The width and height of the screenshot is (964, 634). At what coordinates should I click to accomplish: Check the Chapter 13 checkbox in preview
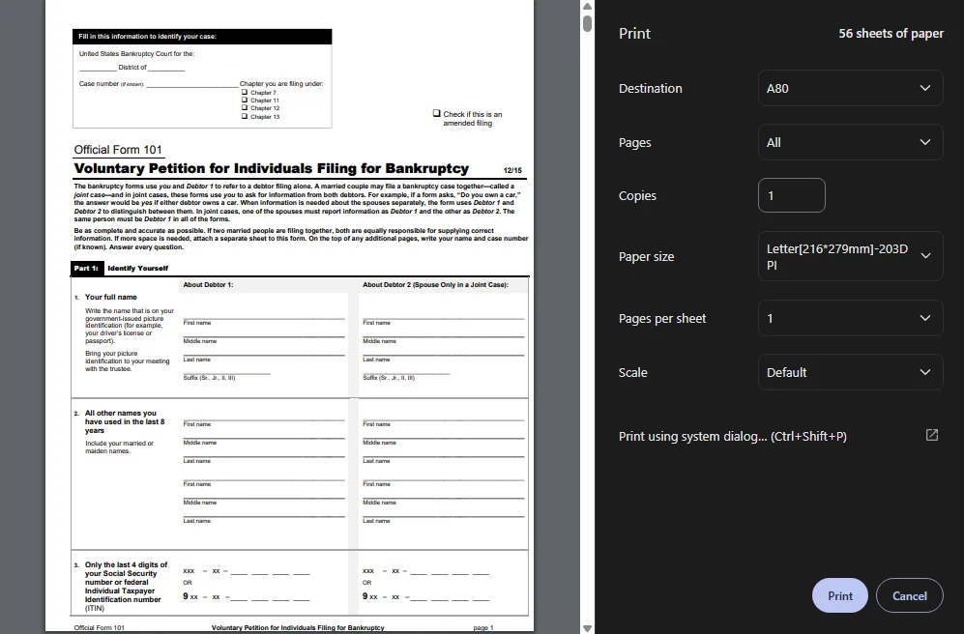click(x=245, y=116)
